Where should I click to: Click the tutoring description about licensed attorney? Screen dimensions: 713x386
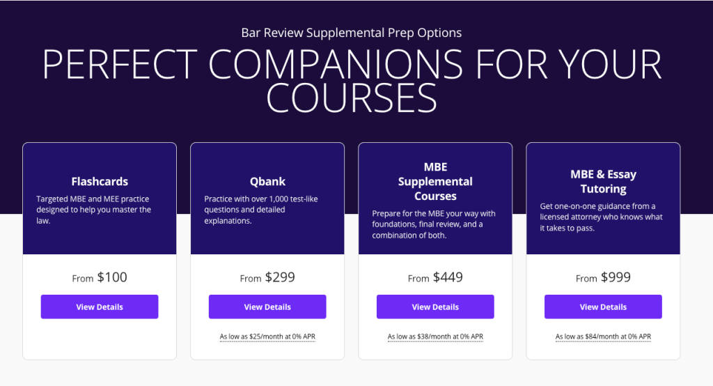601,217
